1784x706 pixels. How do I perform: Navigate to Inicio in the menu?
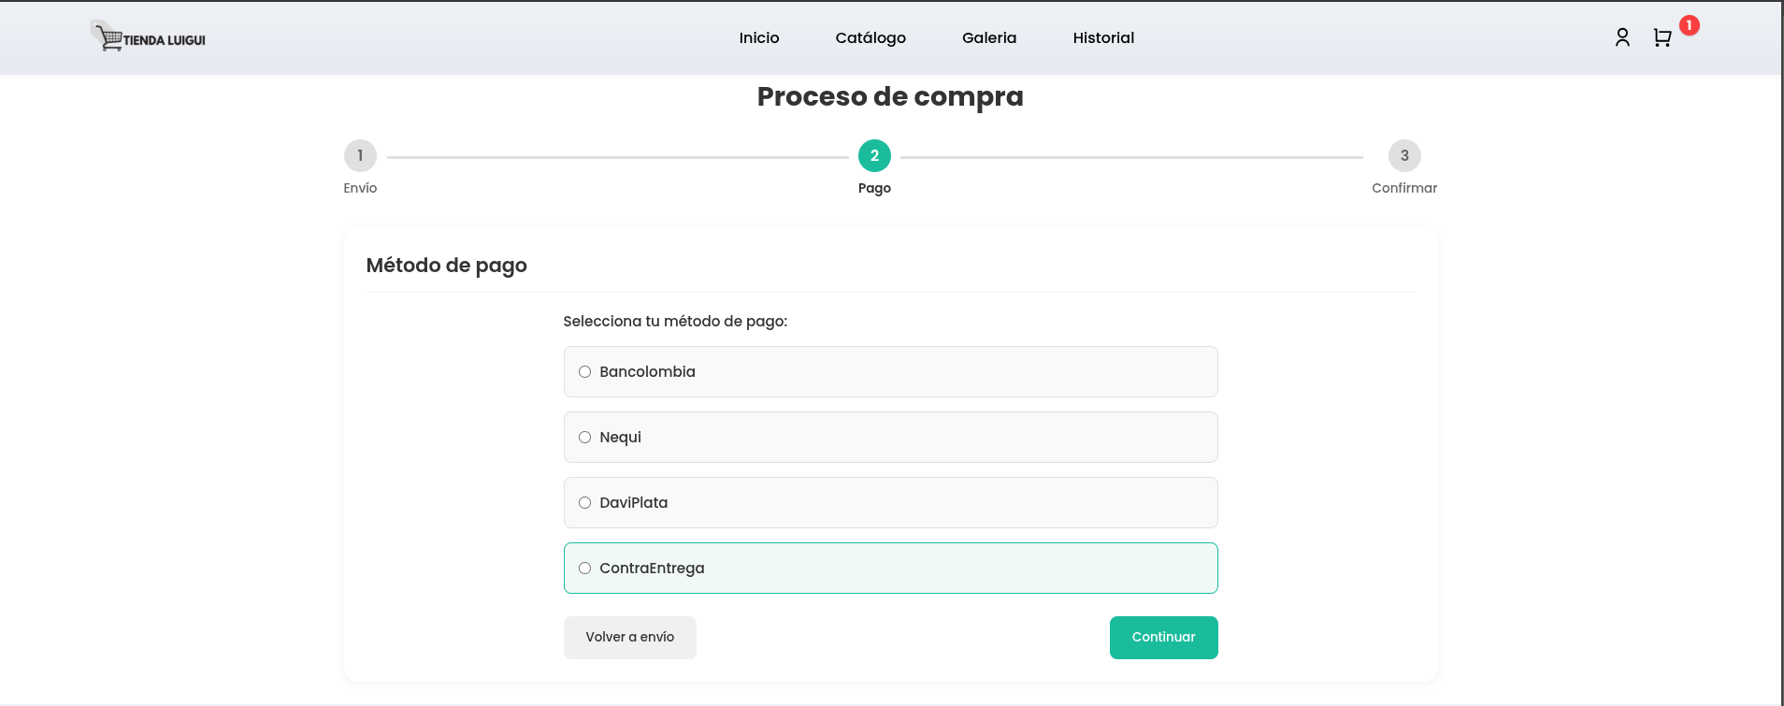pyautogui.click(x=759, y=38)
